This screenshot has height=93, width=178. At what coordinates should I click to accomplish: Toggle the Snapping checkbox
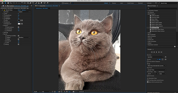pyautogui.click(x=63, y=3)
